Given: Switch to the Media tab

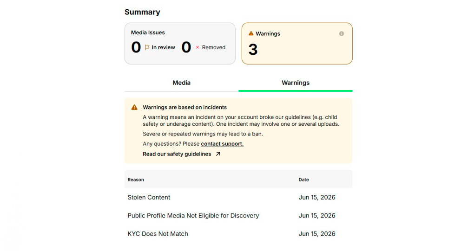Looking at the screenshot, I should tap(181, 83).
